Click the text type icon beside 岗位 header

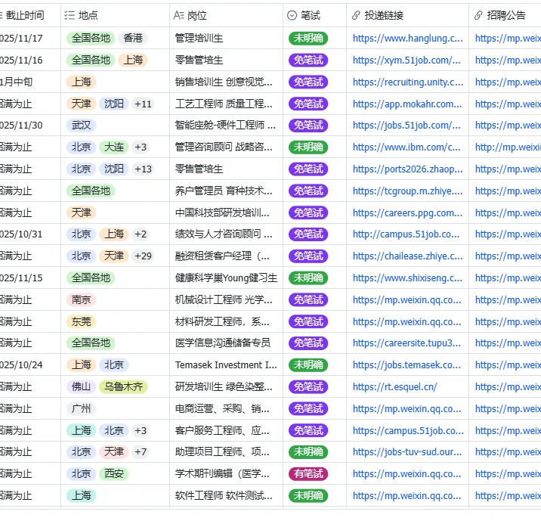179,15
